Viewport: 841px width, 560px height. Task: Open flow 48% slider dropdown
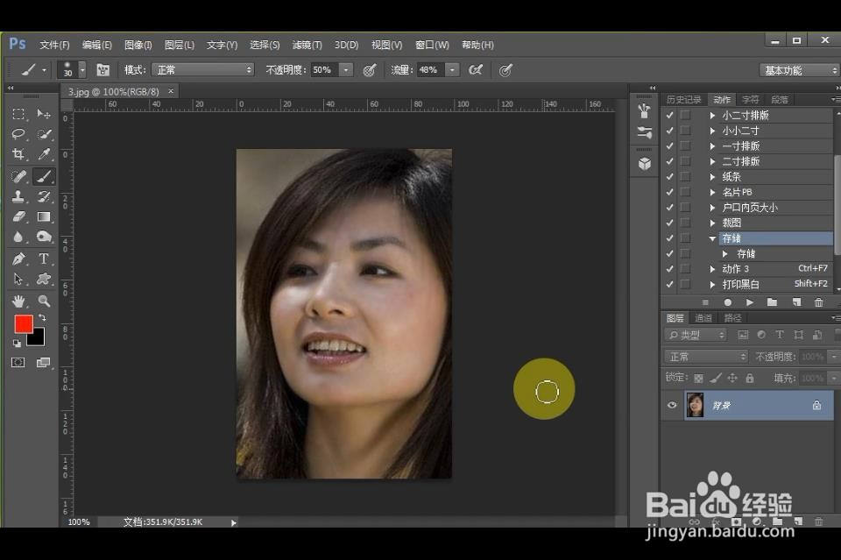[x=452, y=70]
